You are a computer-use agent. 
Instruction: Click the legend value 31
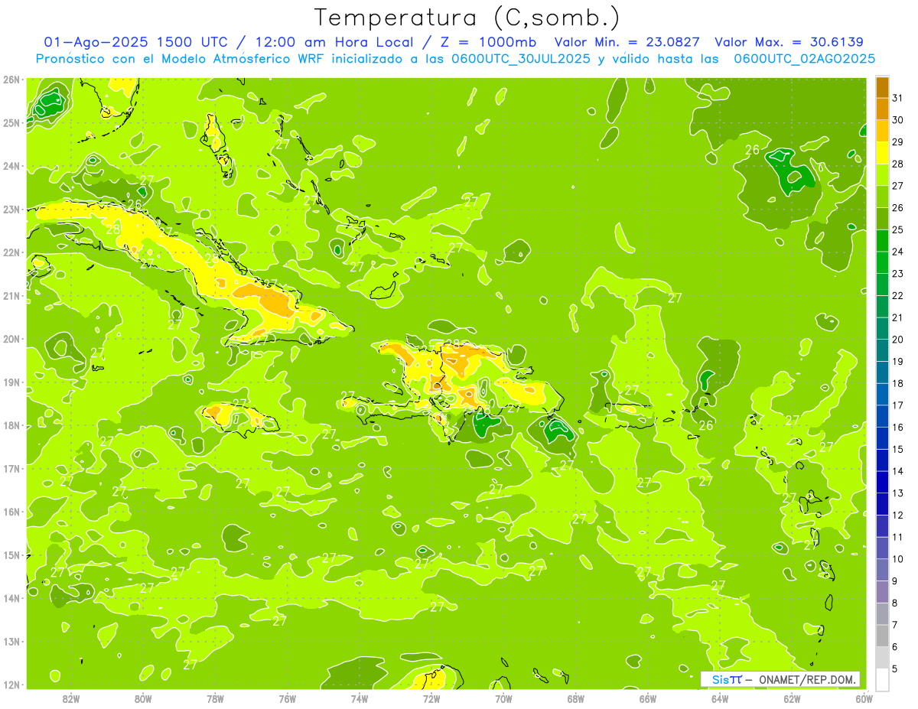click(897, 97)
